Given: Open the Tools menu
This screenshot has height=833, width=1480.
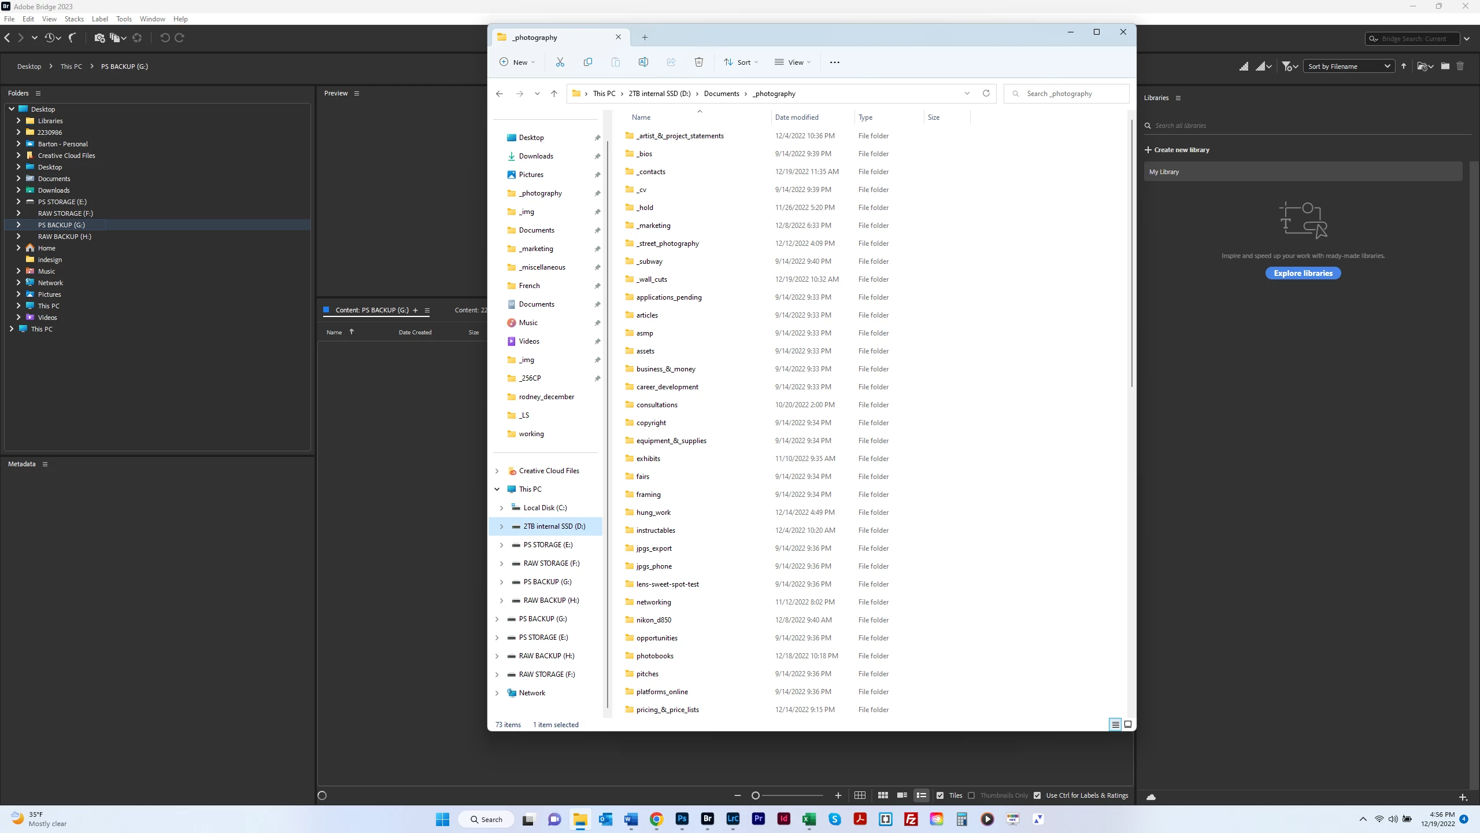Looking at the screenshot, I should [x=124, y=19].
